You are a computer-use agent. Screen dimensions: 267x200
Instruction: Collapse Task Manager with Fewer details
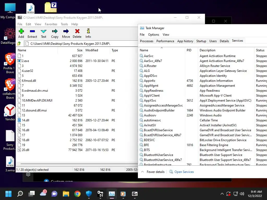point(153,172)
